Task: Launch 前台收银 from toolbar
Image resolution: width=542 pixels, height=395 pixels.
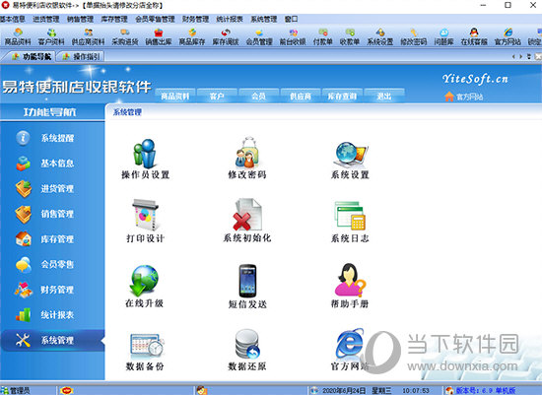Action: 293,37
